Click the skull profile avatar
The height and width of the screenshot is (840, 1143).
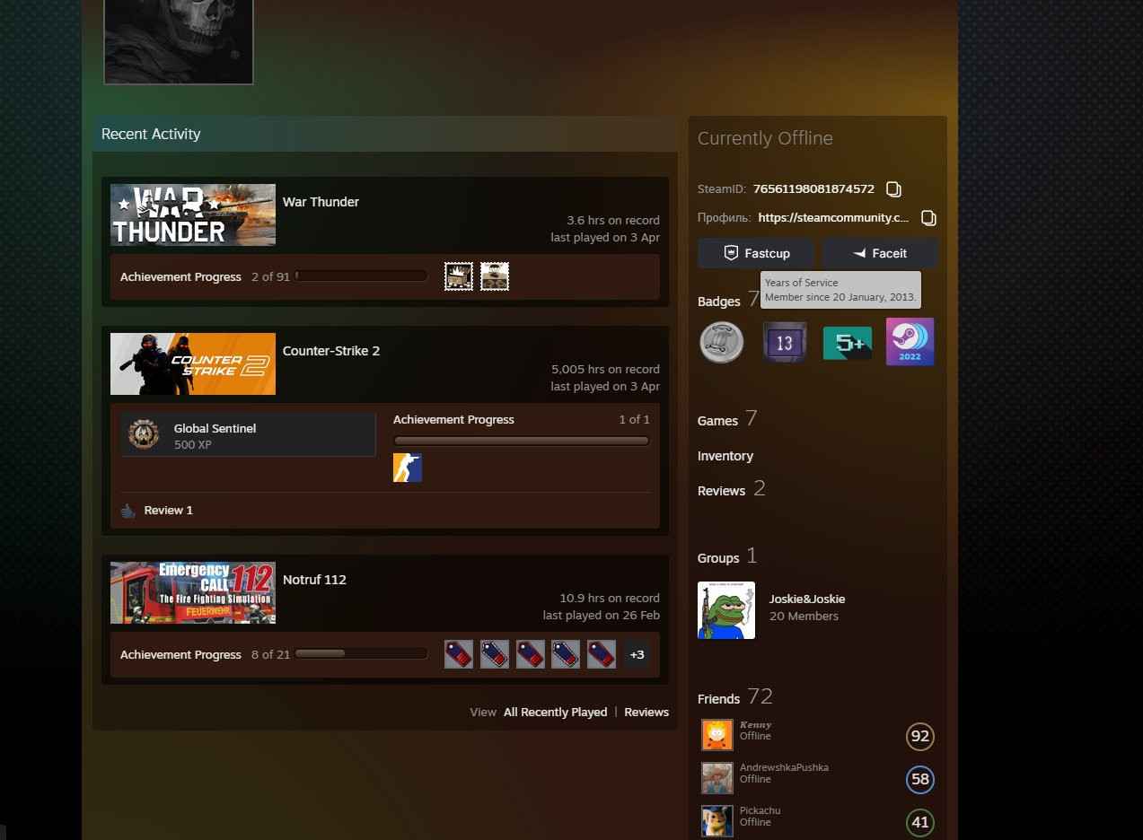pos(179,41)
